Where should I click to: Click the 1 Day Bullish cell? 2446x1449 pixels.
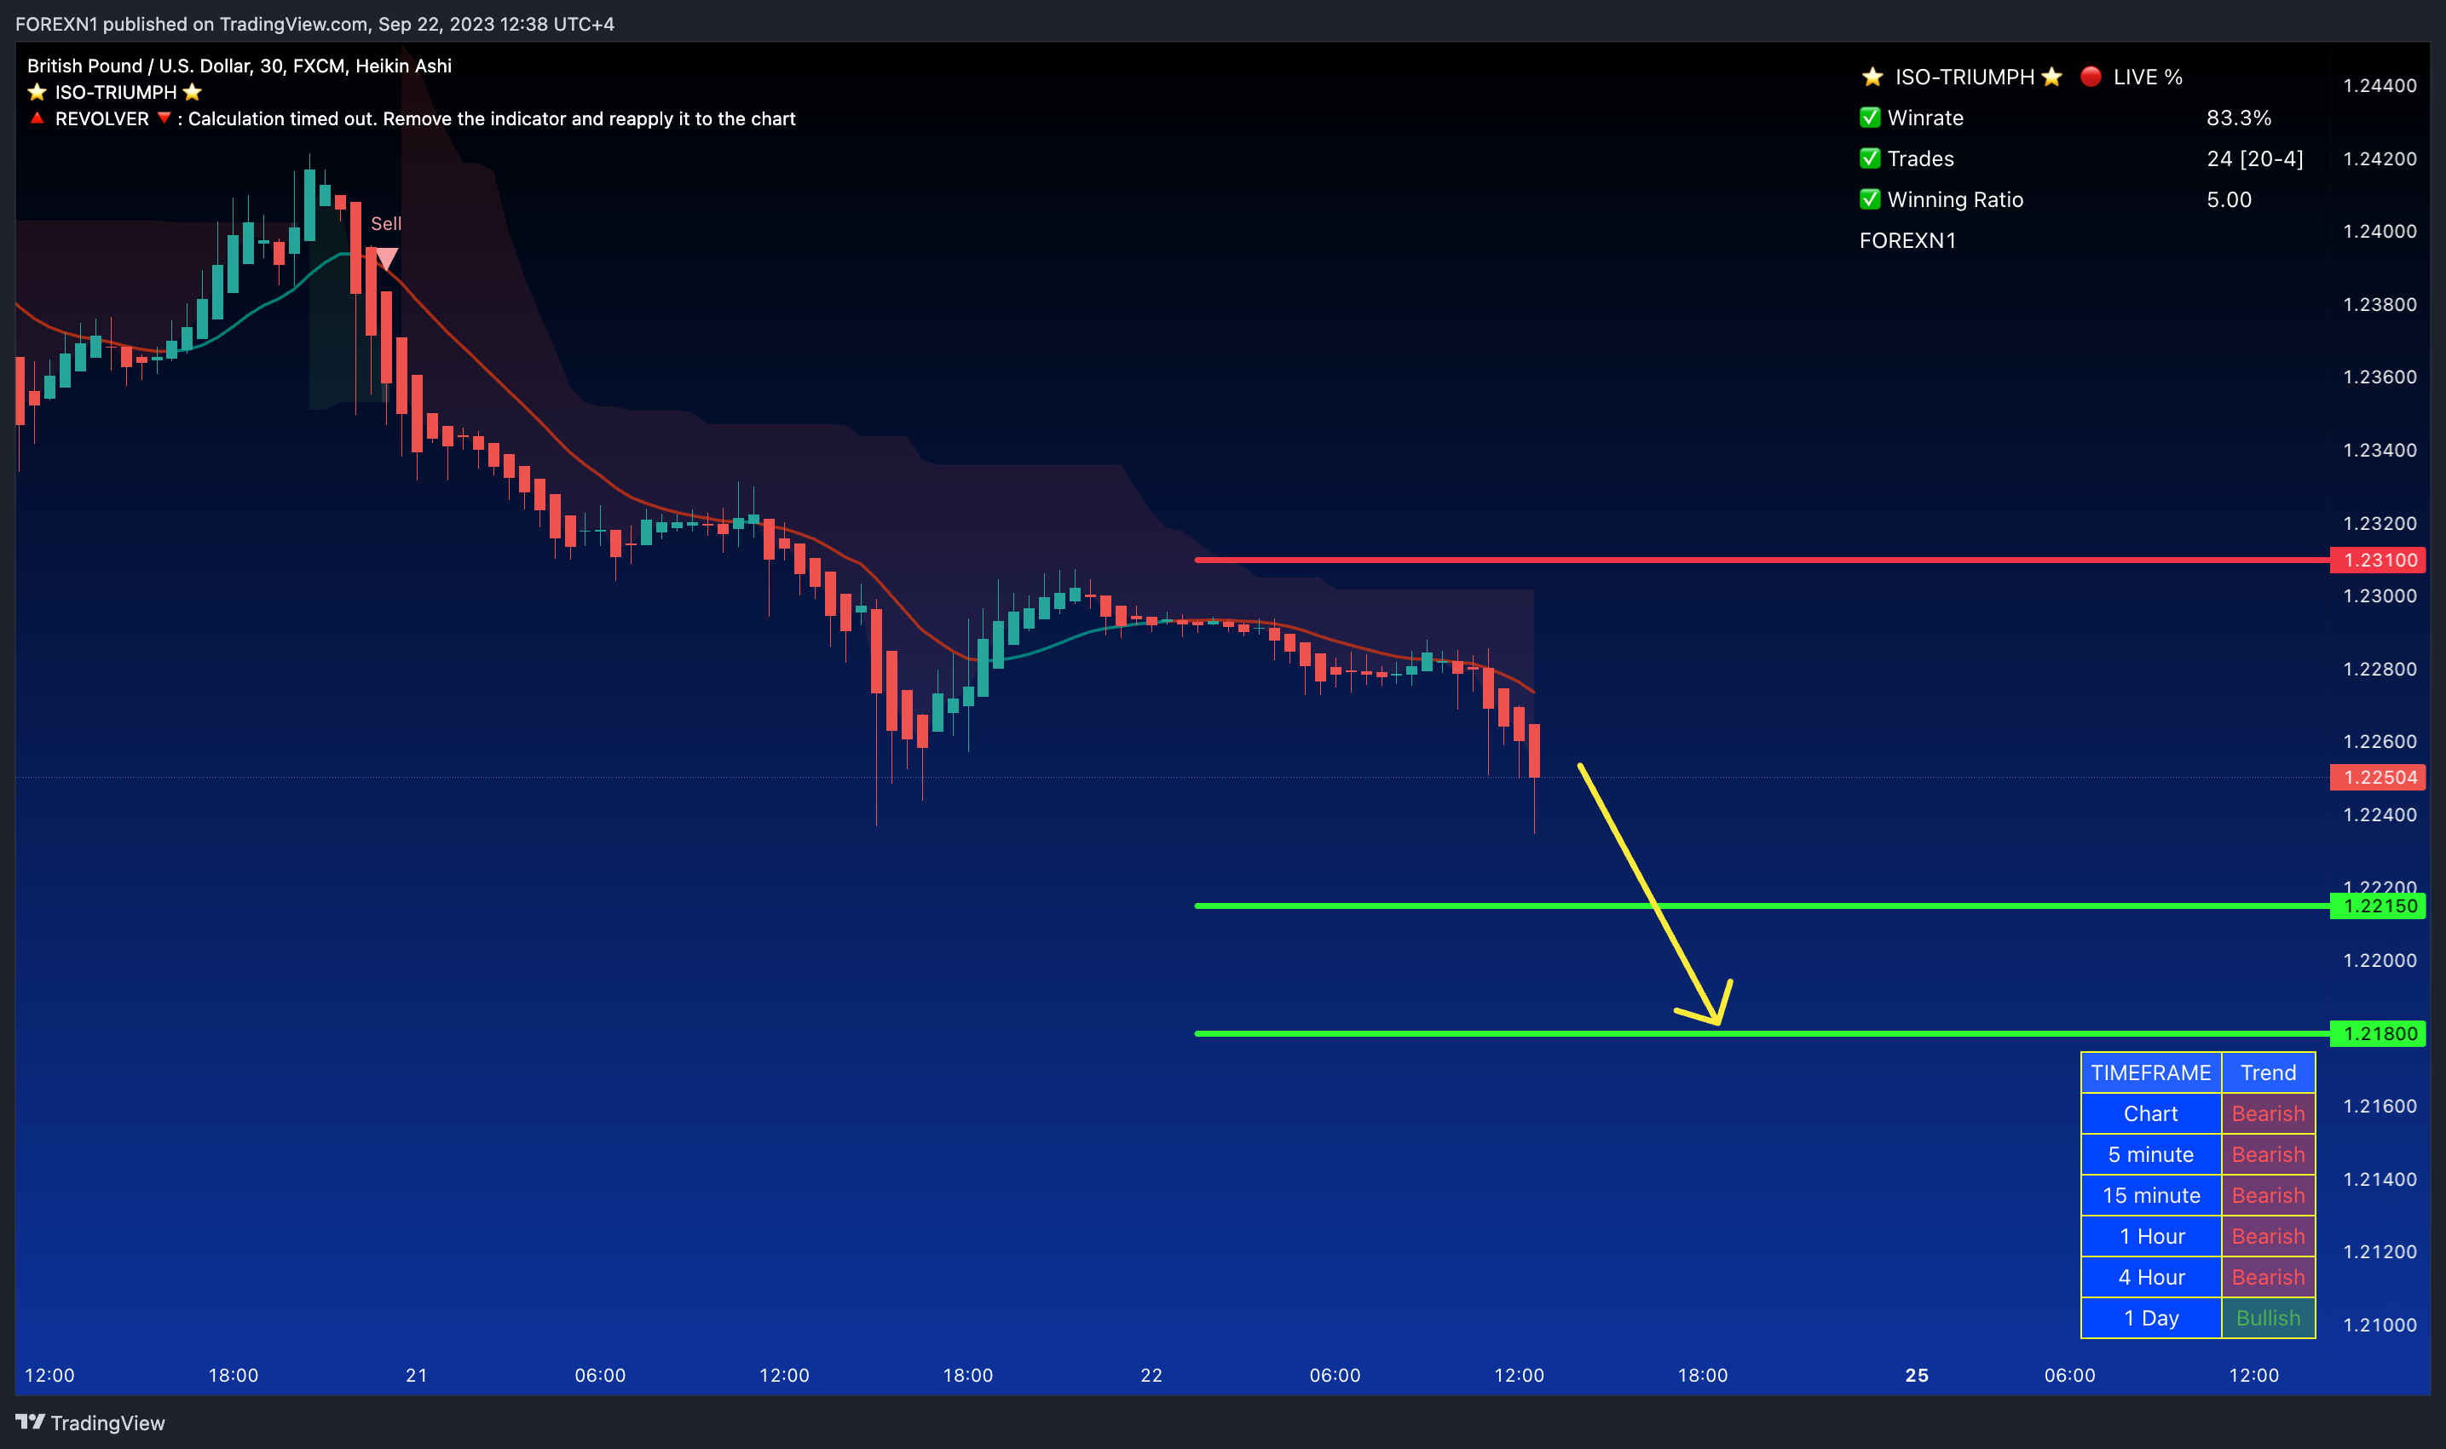pyautogui.click(x=2268, y=1318)
